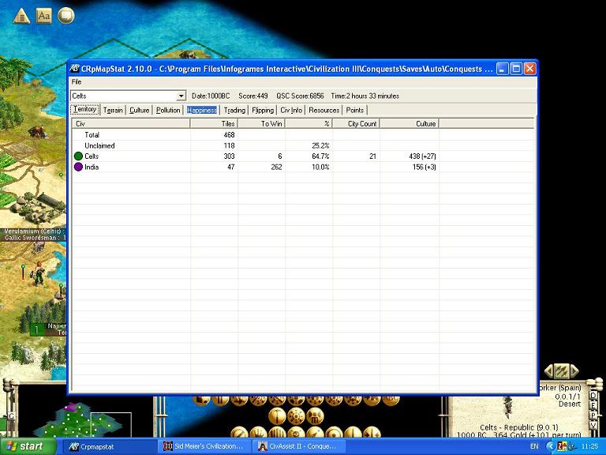Click the purple India color circle
Screen dimensions: 606x455
(x=78, y=167)
